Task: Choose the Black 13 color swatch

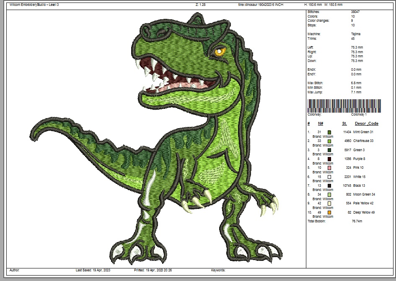Action: coord(329,186)
